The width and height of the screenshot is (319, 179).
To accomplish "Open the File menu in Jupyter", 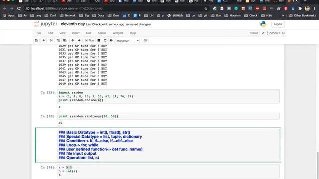I will 39,33.
